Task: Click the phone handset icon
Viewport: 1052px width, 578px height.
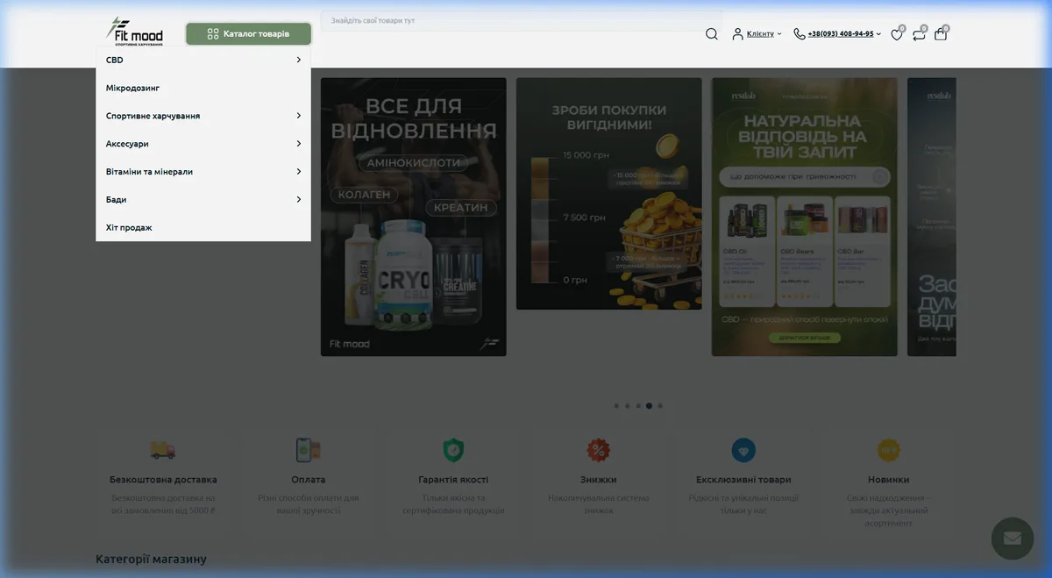Action: coord(800,34)
